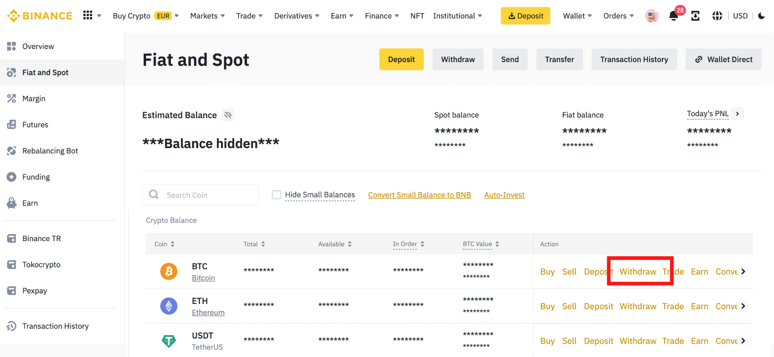Click the Binance logo

[40, 16]
